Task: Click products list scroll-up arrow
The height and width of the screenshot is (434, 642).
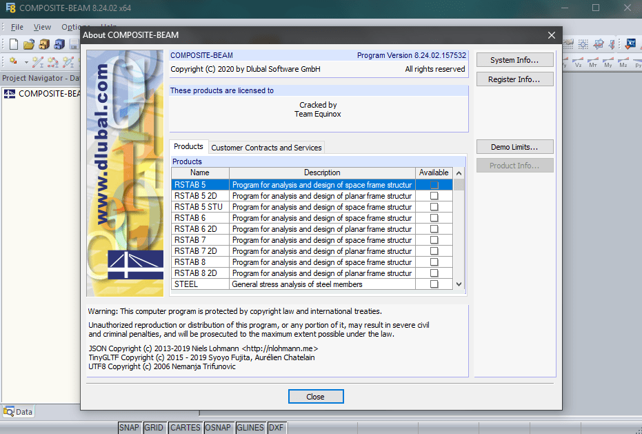Action: point(459,173)
